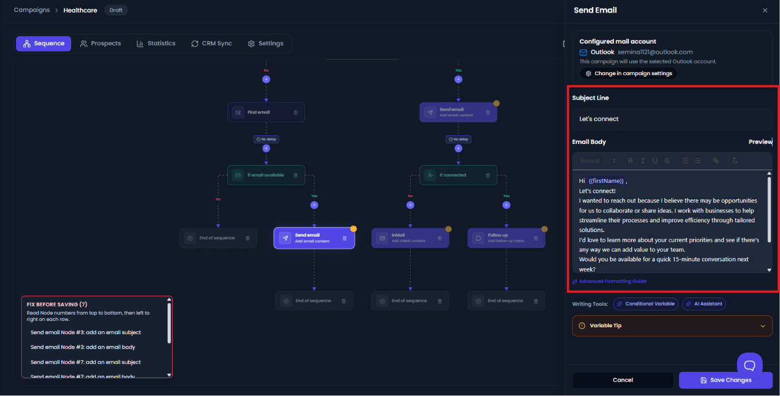Delete the Find email node via its trash icon
This screenshot has width=780, height=396.
[x=296, y=112]
